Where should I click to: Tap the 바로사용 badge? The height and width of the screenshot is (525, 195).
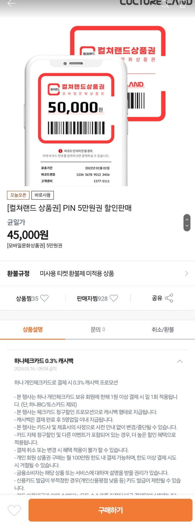point(43,195)
